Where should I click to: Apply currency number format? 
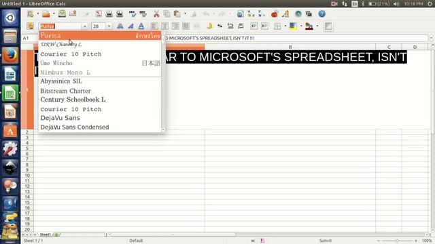click(x=209, y=26)
